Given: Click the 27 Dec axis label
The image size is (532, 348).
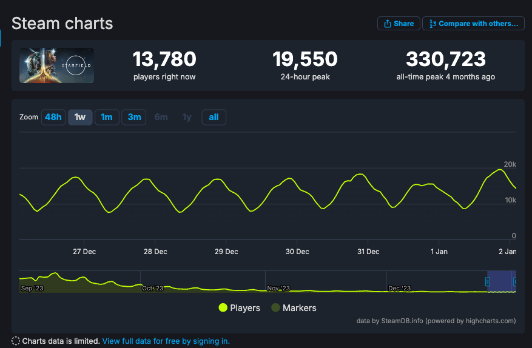Looking at the screenshot, I should point(84,252).
